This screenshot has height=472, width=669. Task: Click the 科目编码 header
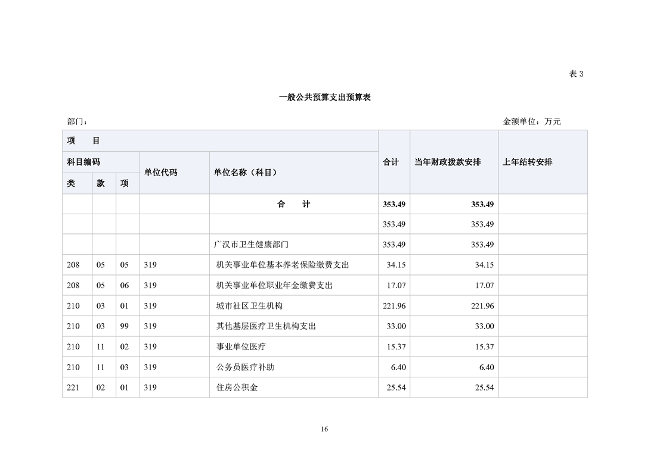(101, 162)
